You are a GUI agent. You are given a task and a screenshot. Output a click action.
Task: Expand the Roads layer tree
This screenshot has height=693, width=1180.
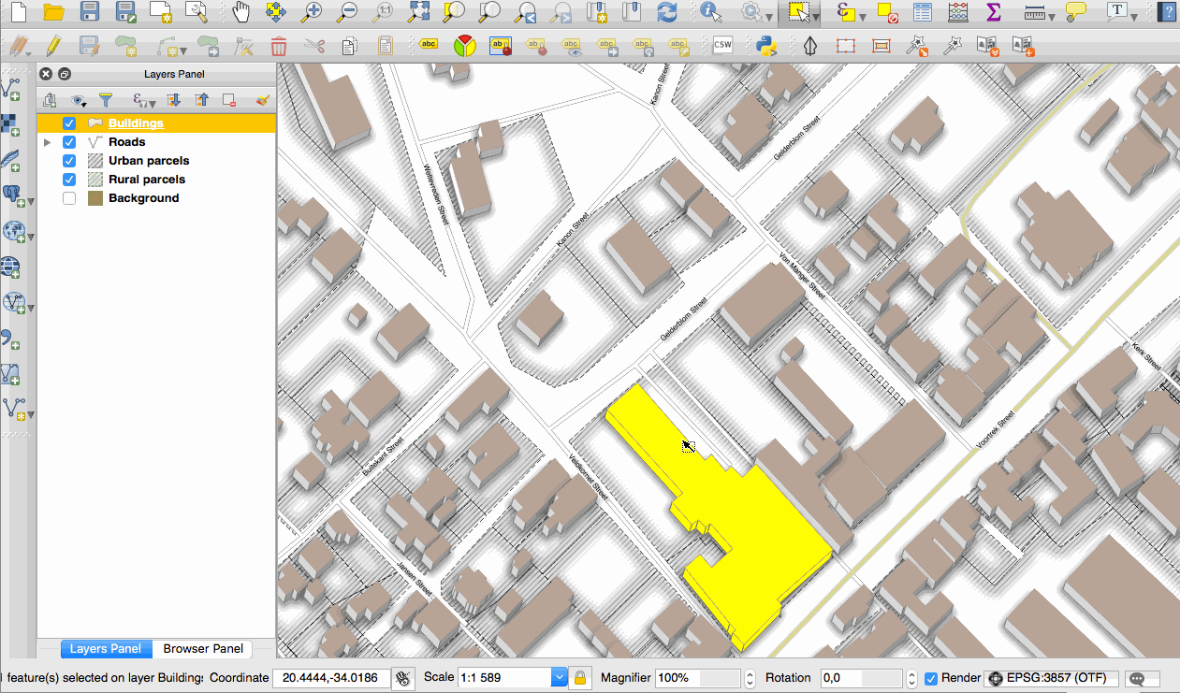[x=48, y=142]
